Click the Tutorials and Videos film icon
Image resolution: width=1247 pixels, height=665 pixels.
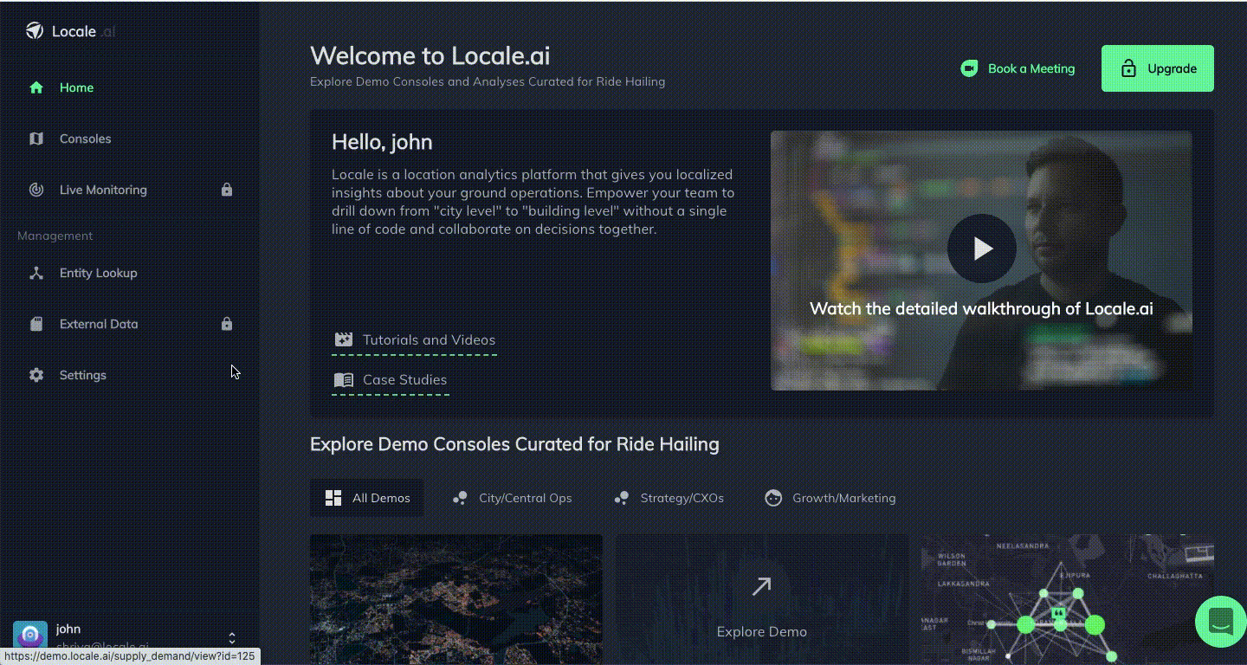(344, 339)
